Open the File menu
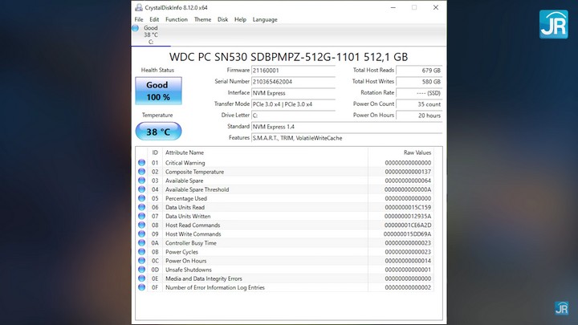This screenshot has width=578, height=325. 139,19
